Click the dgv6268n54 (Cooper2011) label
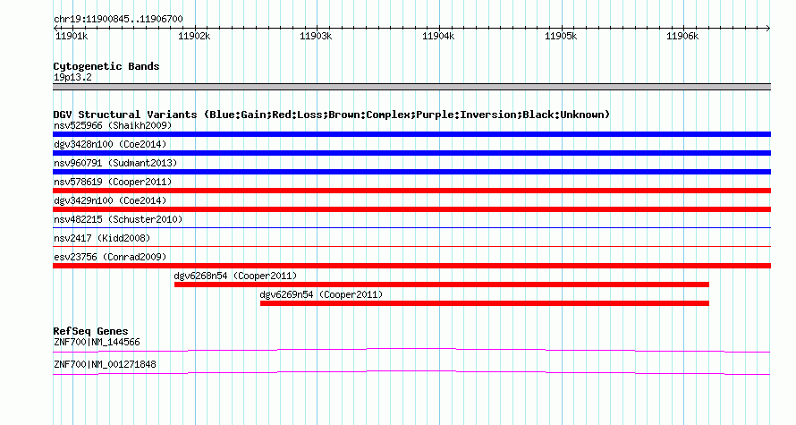 (235, 276)
